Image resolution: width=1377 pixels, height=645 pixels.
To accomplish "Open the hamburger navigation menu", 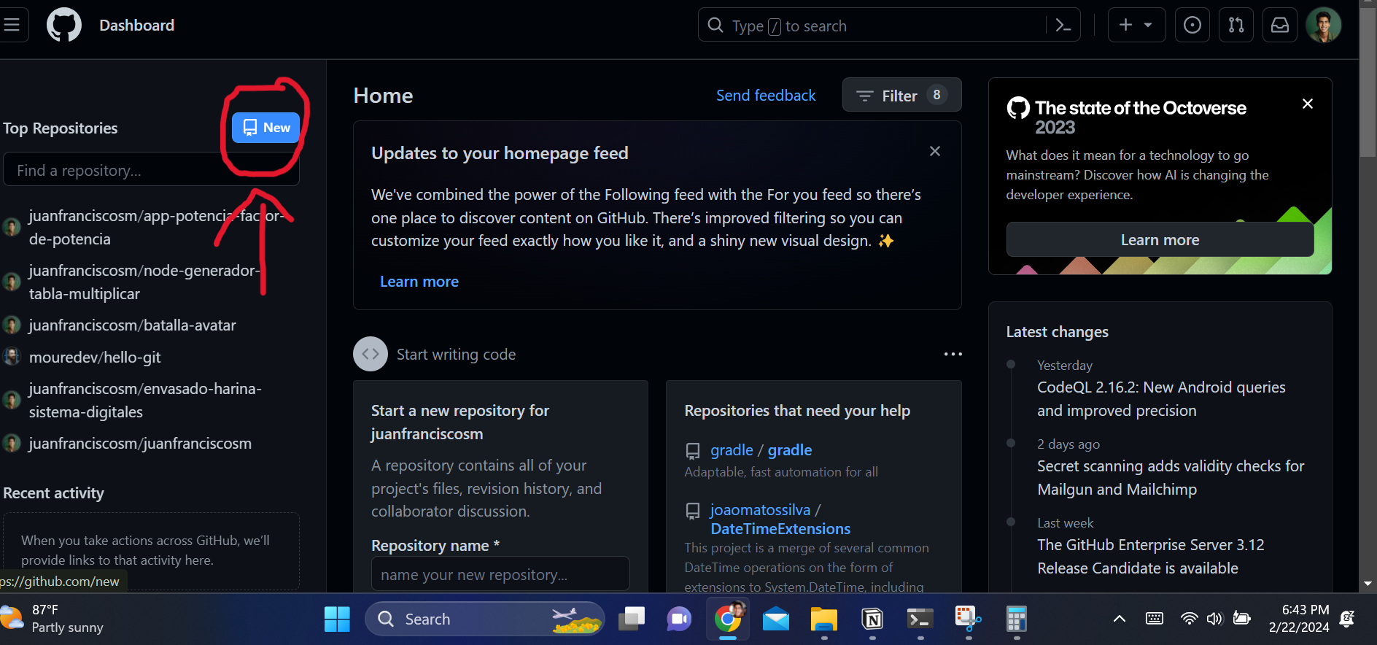I will (x=12, y=26).
